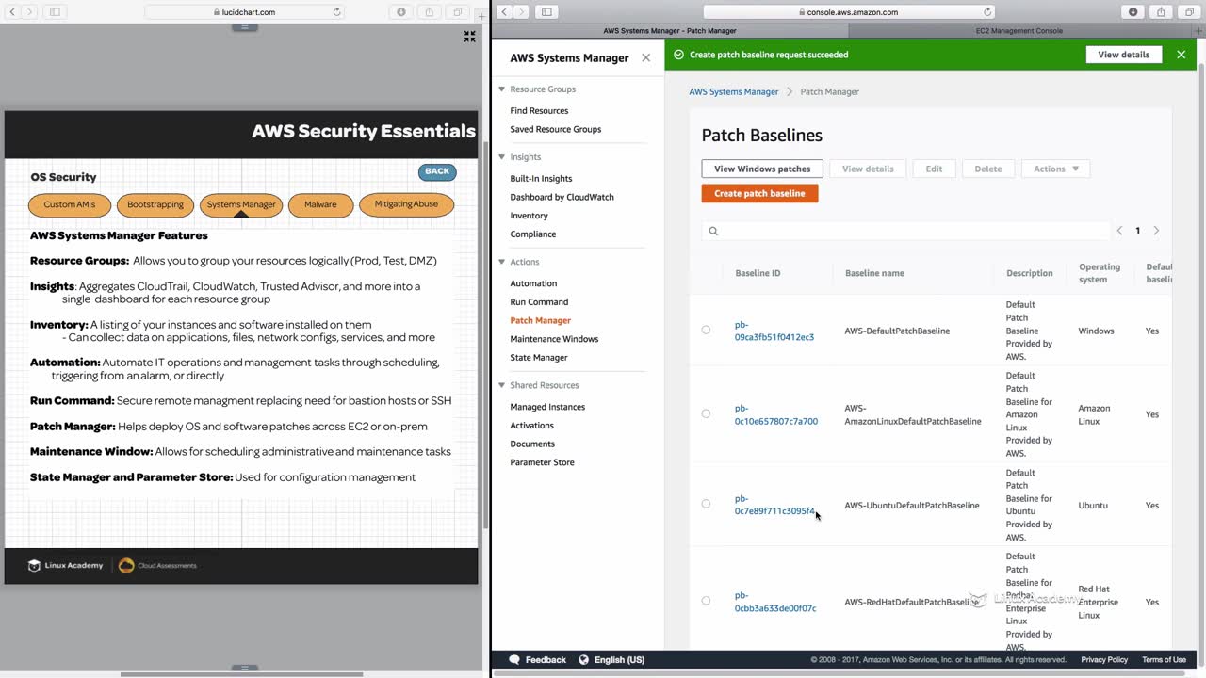Open baseline pb-0c7e89f711c3095f4 link
Screen dimensions: 1206x678
pyautogui.click(x=774, y=505)
